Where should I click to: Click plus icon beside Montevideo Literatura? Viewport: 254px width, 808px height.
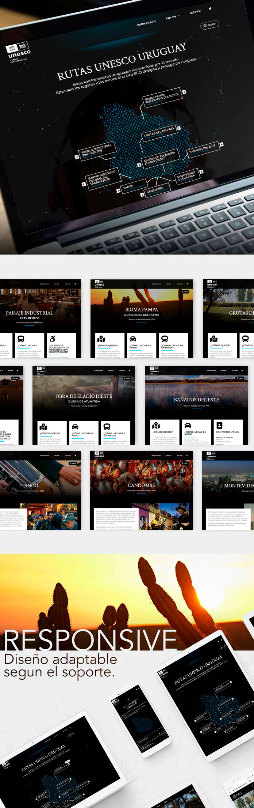click(x=201, y=171)
